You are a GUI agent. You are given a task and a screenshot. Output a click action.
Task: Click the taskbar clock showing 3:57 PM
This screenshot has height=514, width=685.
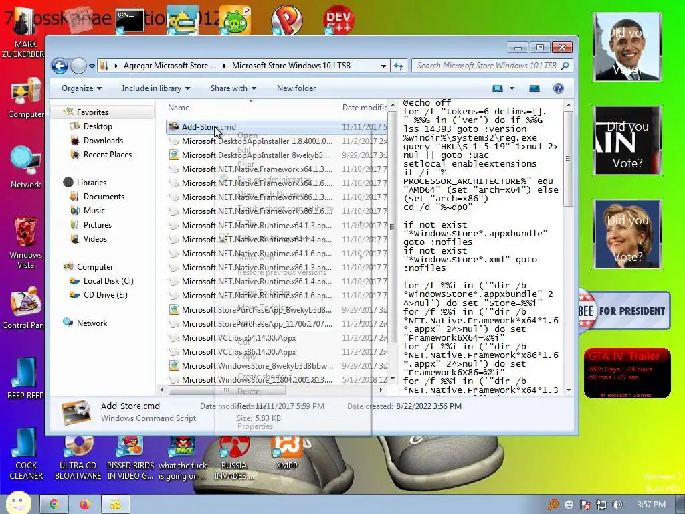pyautogui.click(x=651, y=505)
